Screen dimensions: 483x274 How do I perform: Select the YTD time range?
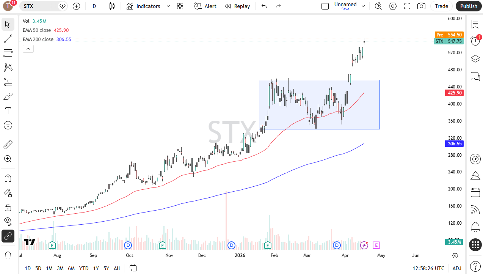point(84,268)
